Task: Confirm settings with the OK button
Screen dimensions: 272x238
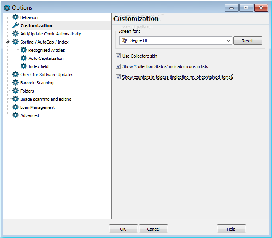Action: pyautogui.click(x=123, y=229)
